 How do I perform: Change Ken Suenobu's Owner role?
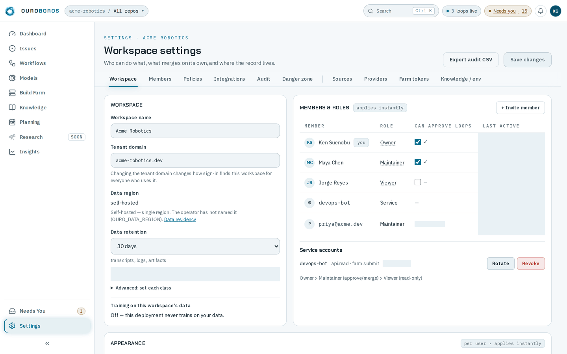click(x=388, y=143)
